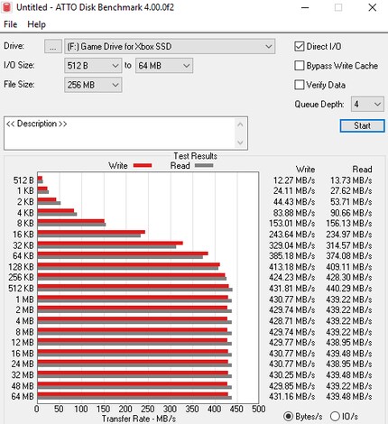Click the description box up scroll arrow

(x=240, y=124)
